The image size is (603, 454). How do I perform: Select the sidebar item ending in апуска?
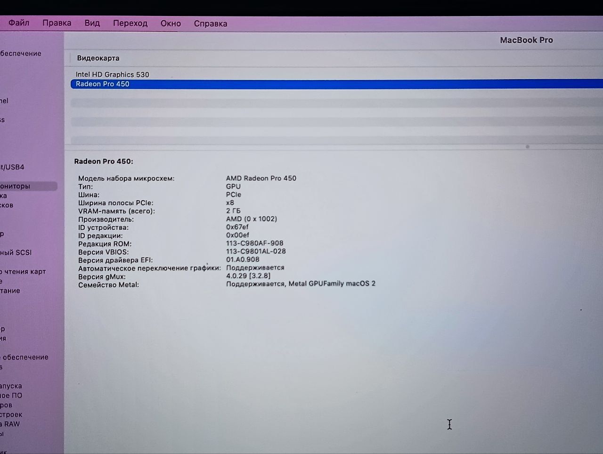coord(11,386)
